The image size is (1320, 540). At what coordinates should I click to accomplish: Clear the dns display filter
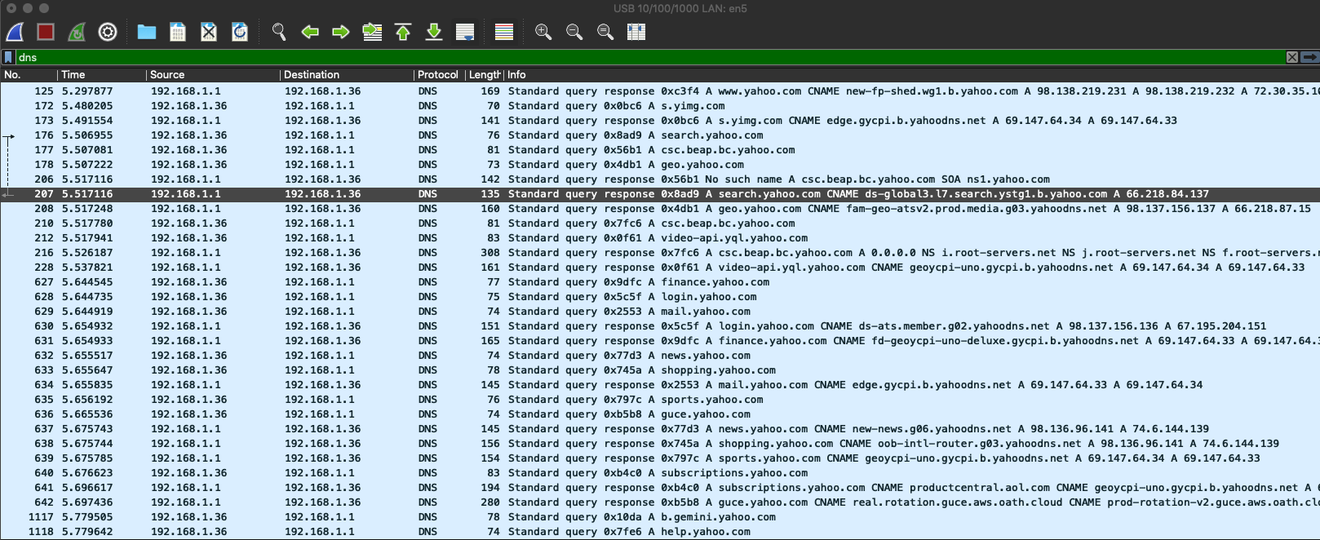click(1292, 57)
